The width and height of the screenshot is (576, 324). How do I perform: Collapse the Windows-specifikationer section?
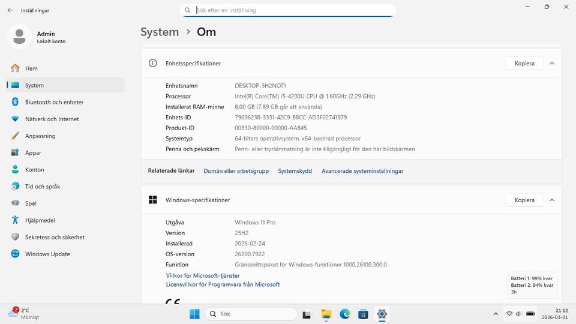552,200
